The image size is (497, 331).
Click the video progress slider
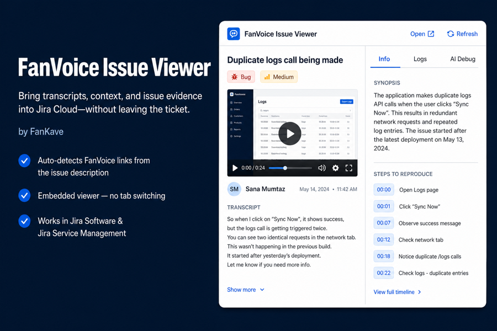pos(290,168)
